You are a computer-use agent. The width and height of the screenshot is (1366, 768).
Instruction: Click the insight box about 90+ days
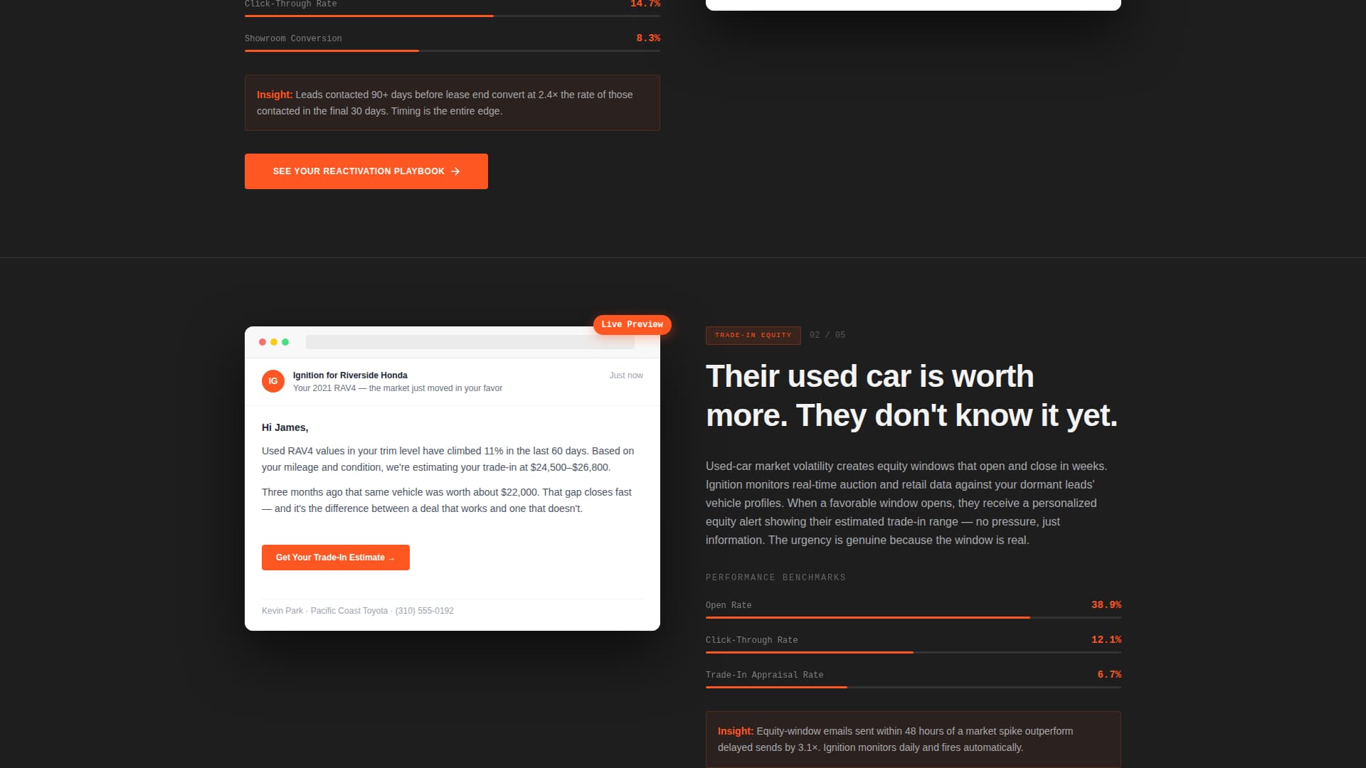[x=452, y=102]
